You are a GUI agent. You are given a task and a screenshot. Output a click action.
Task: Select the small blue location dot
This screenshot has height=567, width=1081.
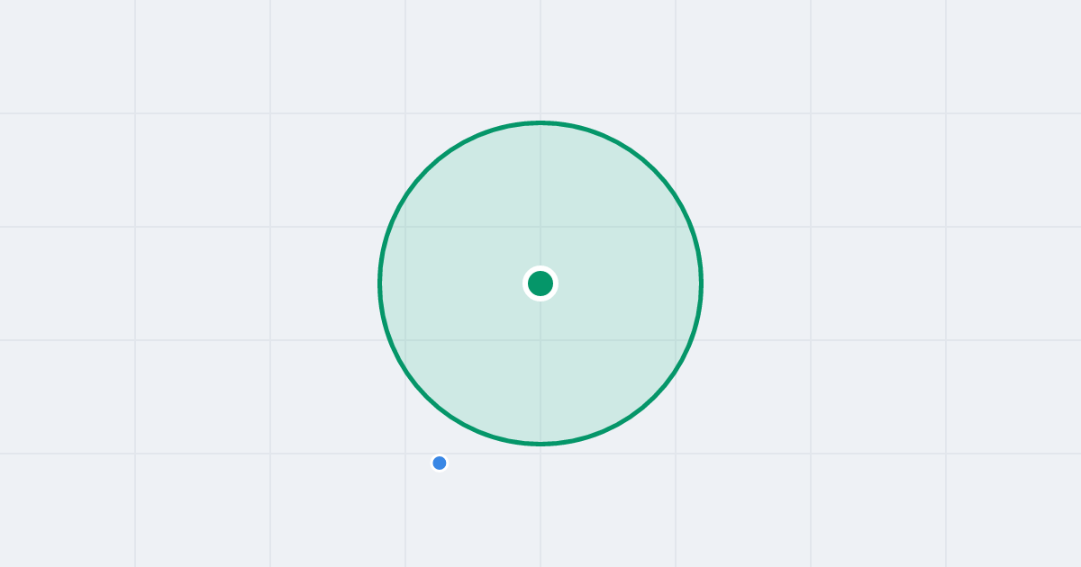[440, 463]
